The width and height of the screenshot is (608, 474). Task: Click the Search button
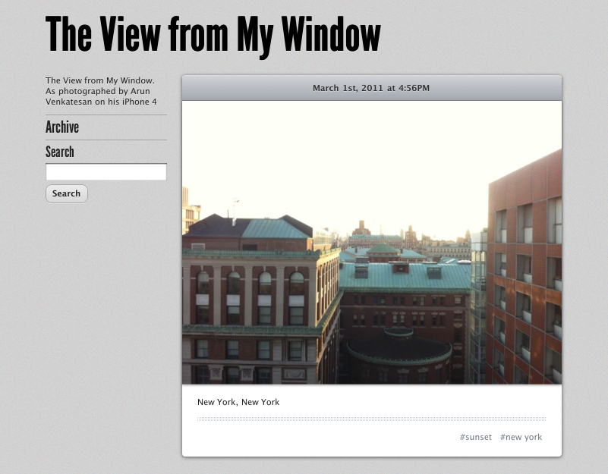coord(67,193)
